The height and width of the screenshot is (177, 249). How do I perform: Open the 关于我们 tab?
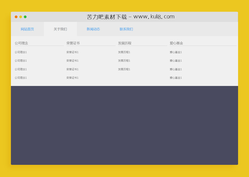tap(60, 29)
